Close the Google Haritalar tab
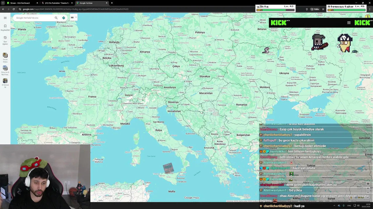The width and height of the screenshot is (373, 209). [107, 3]
